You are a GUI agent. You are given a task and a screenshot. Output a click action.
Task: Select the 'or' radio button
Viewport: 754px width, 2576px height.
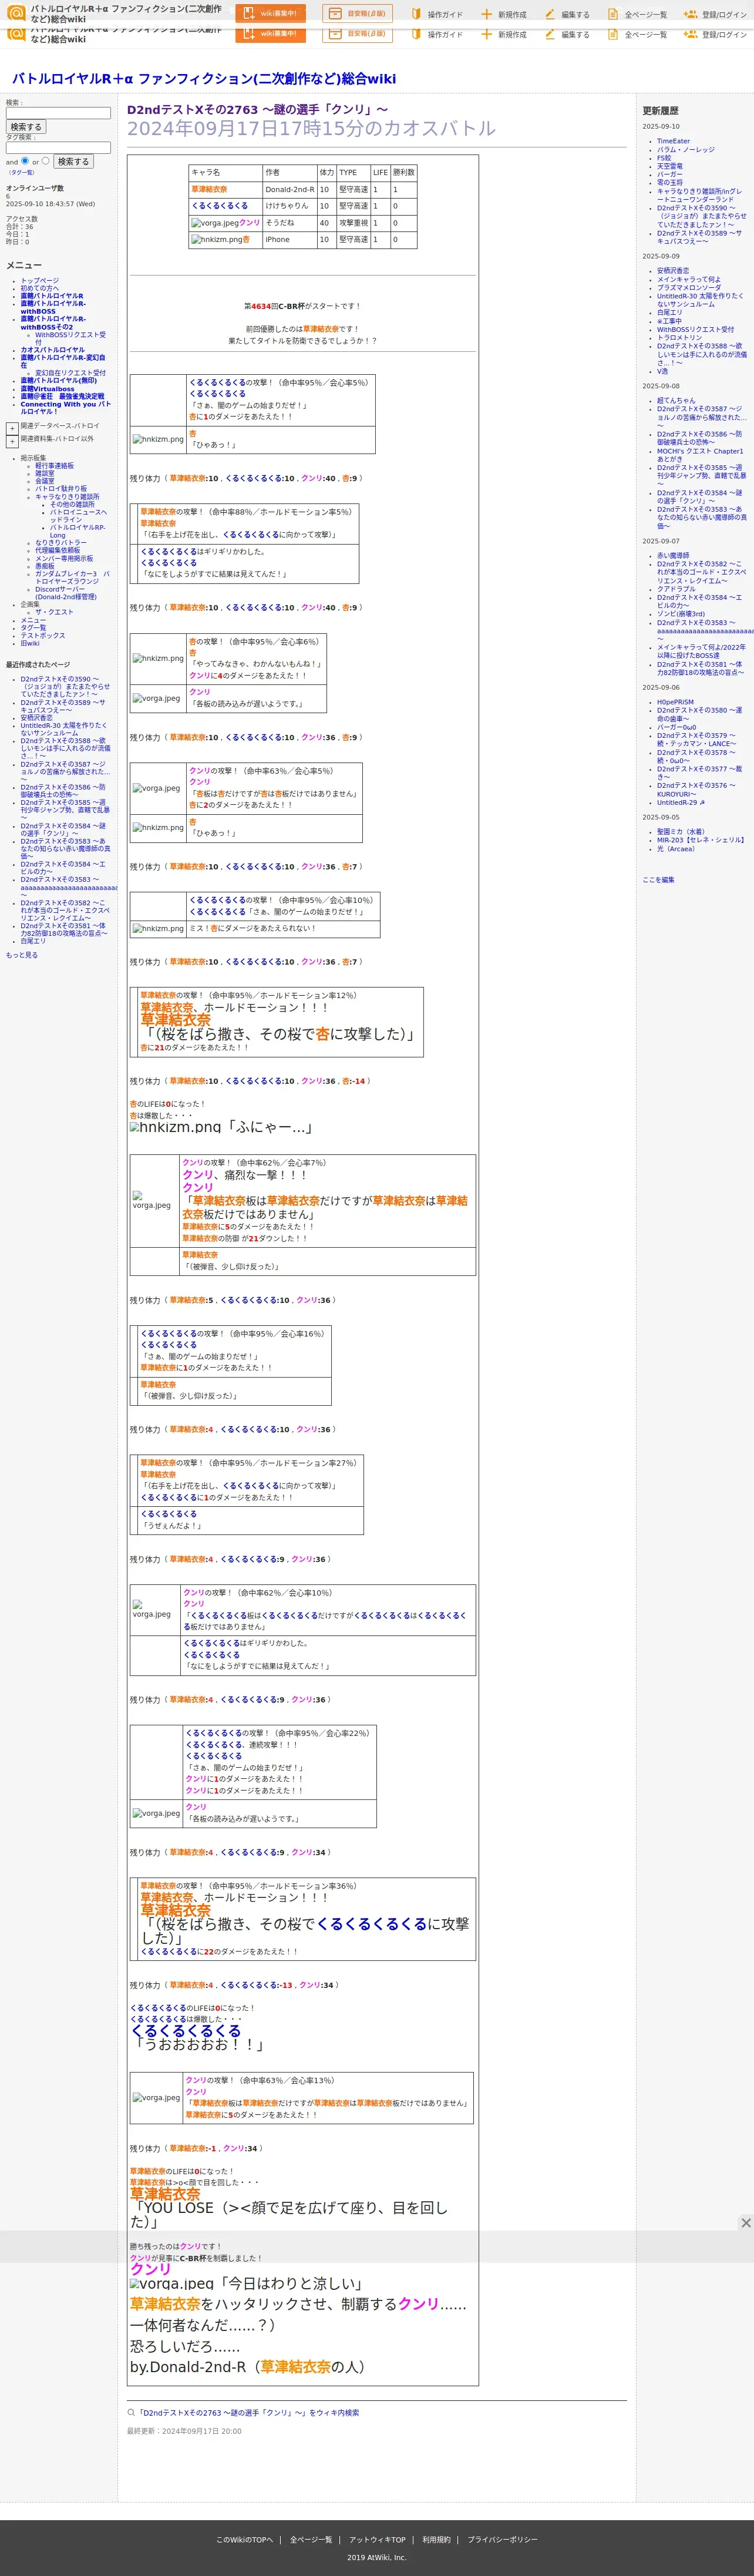pos(45,160)
